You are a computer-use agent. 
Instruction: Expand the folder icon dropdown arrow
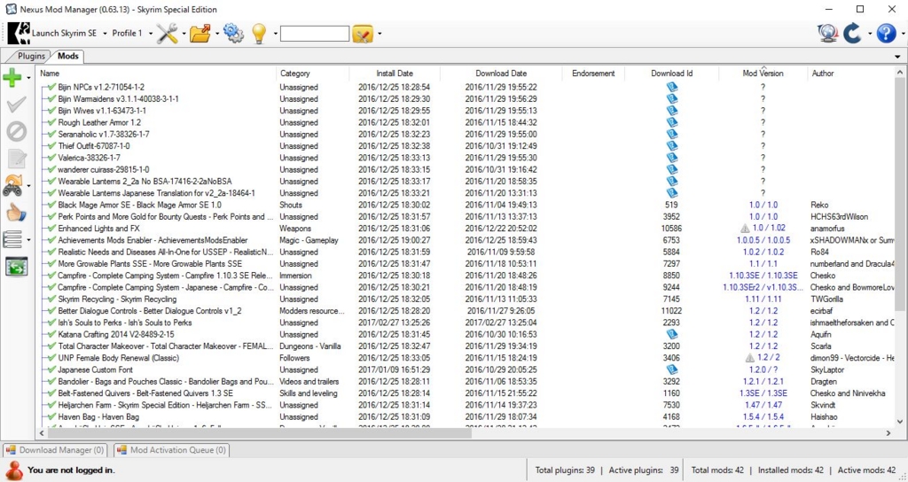[217, 34]
